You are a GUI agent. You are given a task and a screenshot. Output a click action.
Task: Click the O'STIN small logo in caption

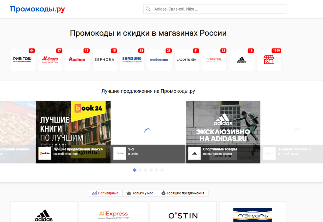(120, 153)
